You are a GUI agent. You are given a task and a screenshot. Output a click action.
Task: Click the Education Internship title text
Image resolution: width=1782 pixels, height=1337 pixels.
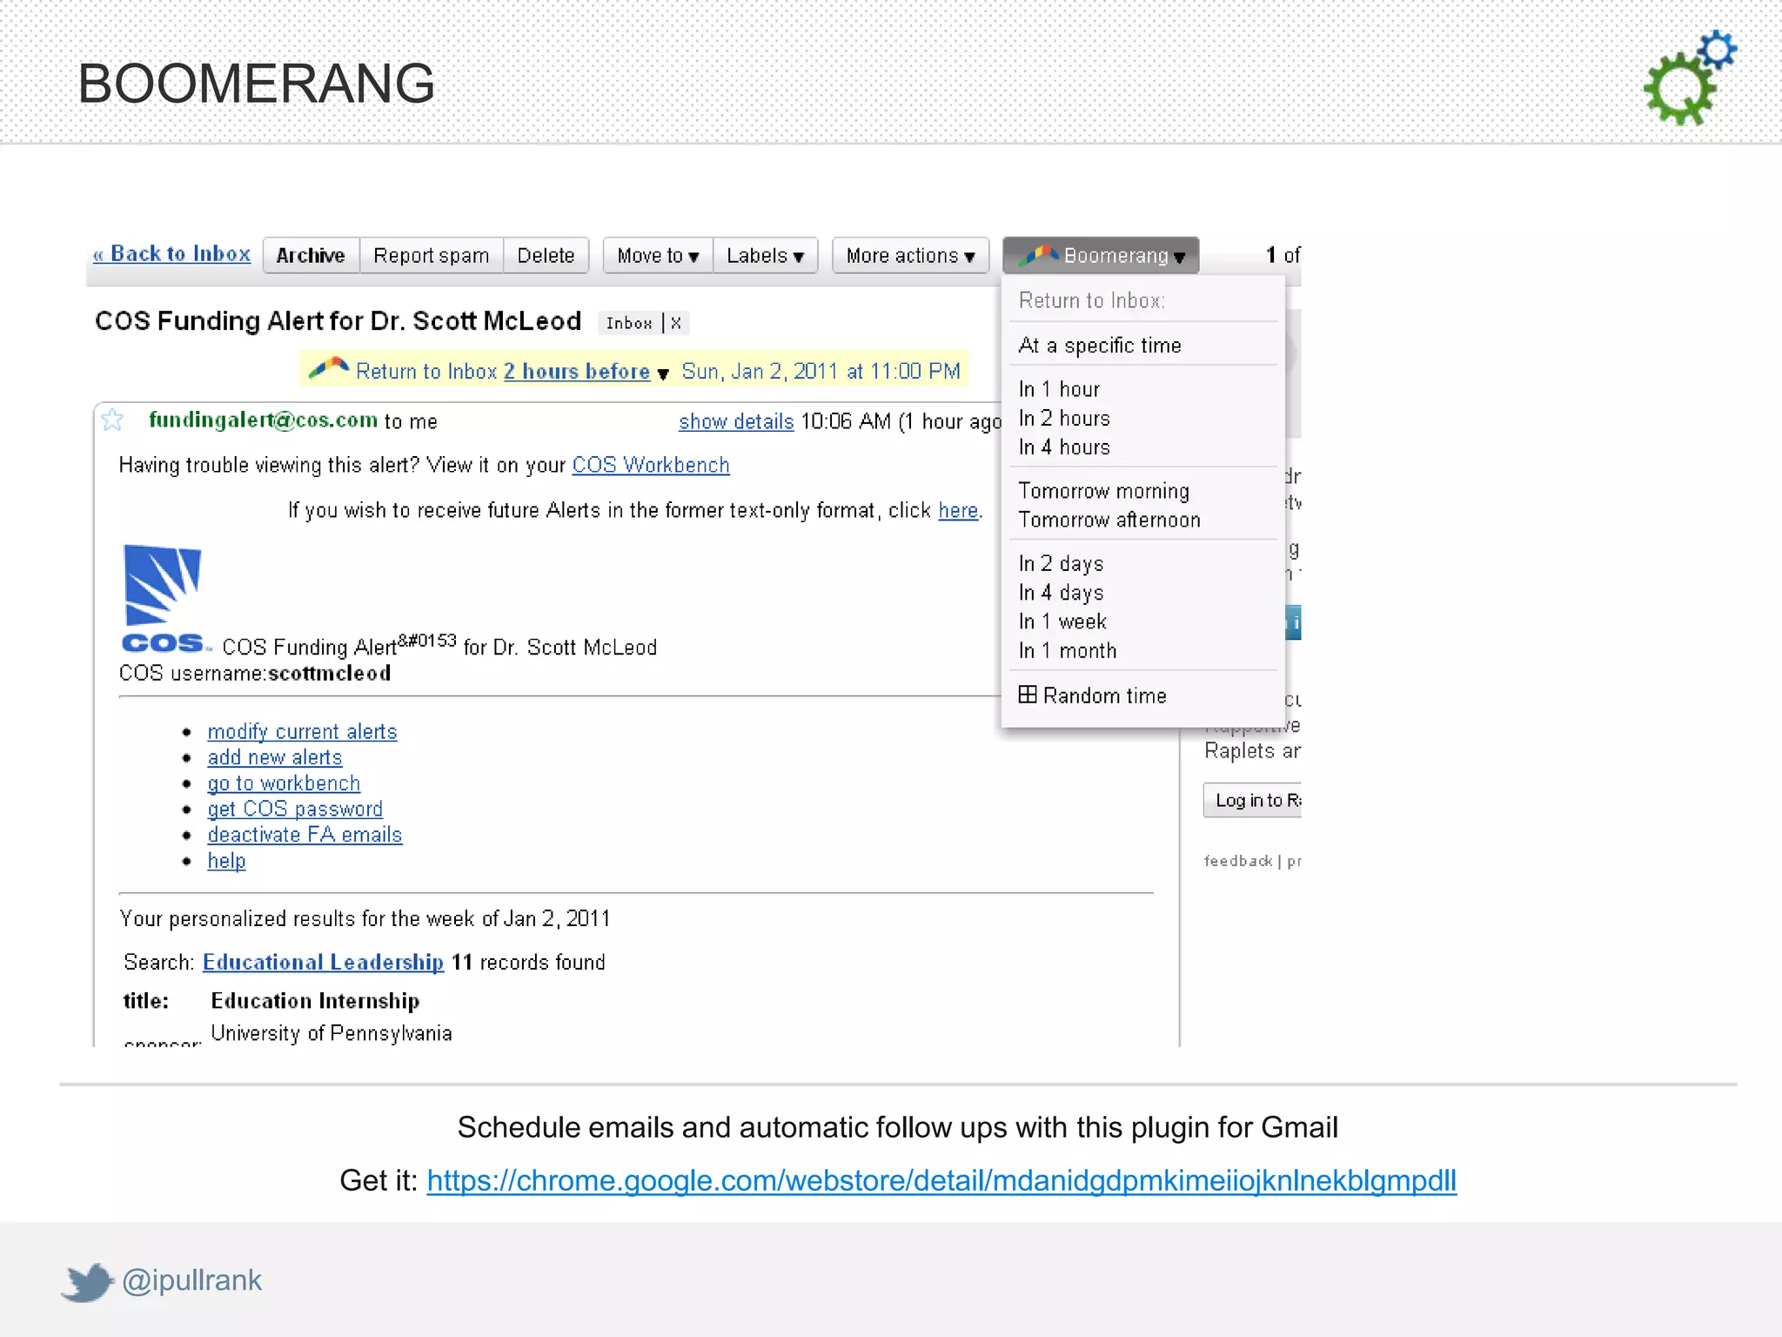click(315, 1001)
